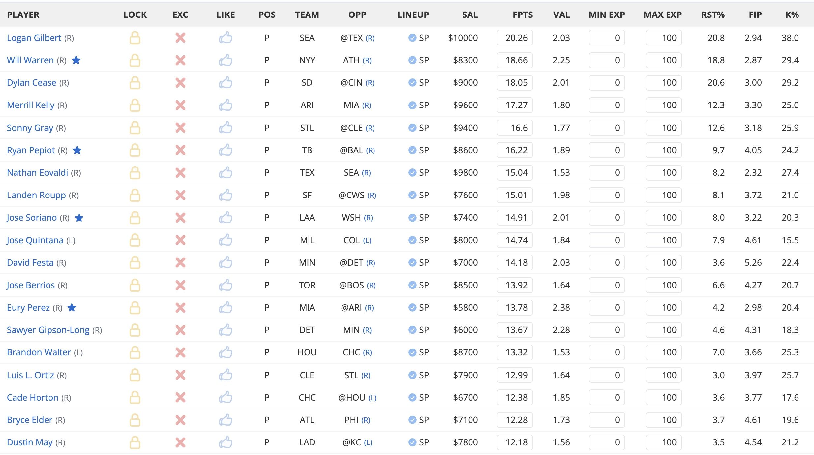Edit Dylan Cease MAX EXP field
The width and height of the screenshot is (814, 455).
coord(664,83)
